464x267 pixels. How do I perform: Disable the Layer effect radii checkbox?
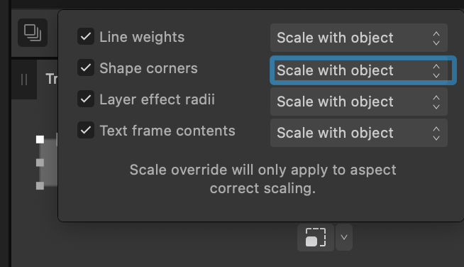pos(86,99)
